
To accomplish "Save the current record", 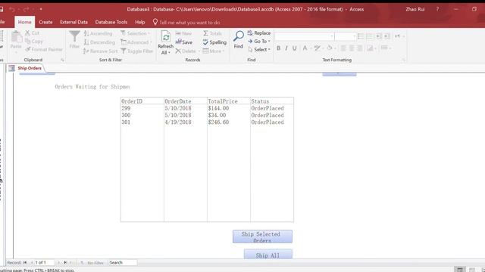I will (x=184, y=42).
